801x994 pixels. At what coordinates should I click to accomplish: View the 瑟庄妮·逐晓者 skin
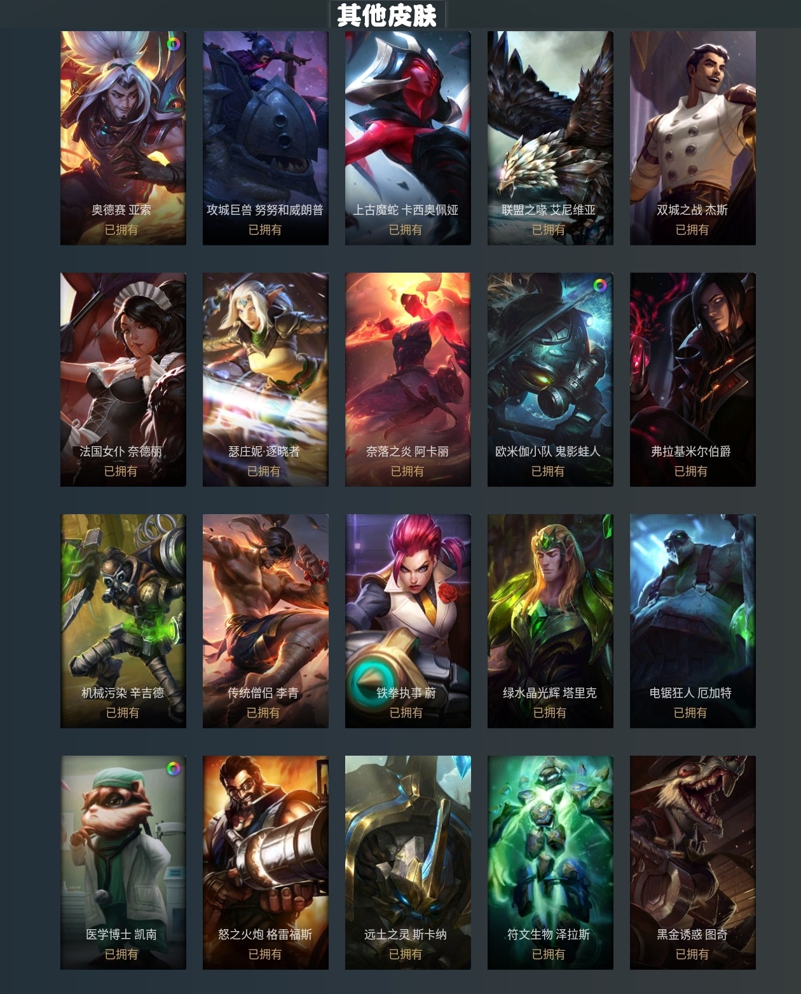pyautogui.click(x=266, y=379)
